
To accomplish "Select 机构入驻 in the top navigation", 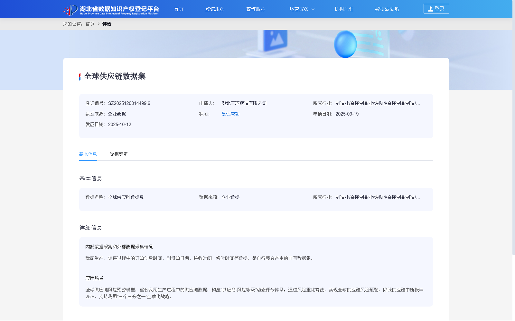I will tap(344, 9).
